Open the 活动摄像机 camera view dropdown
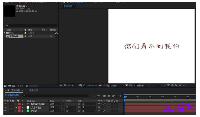 (141, 85)
